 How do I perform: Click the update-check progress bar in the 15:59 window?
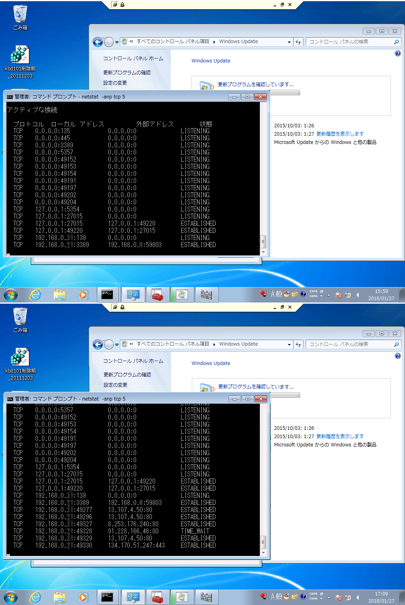point(284,93)
